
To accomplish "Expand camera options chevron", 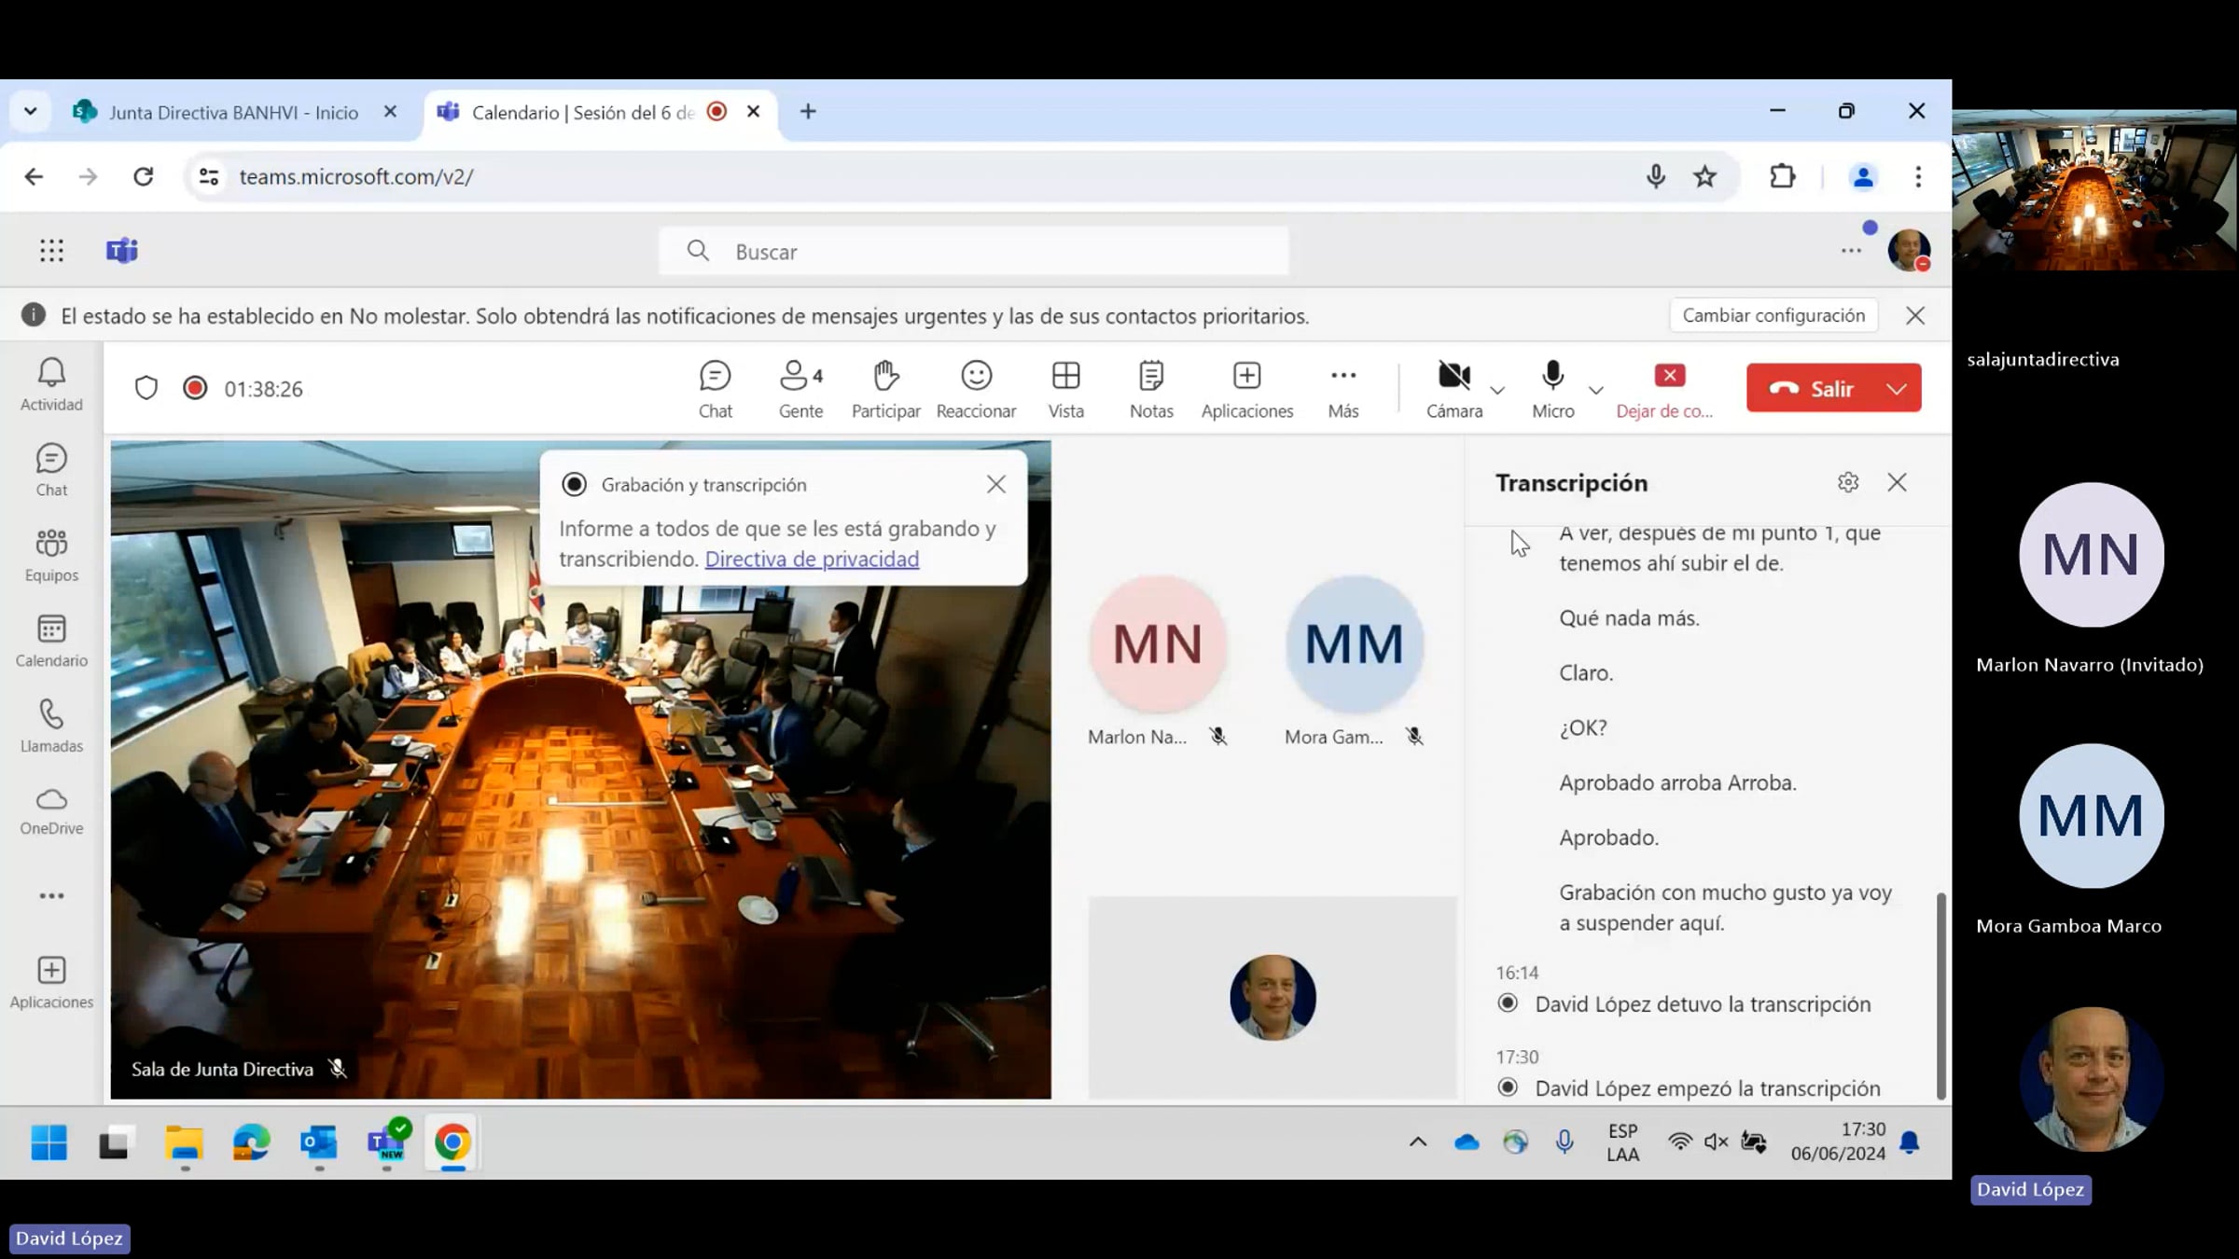I will point(1497,390).
